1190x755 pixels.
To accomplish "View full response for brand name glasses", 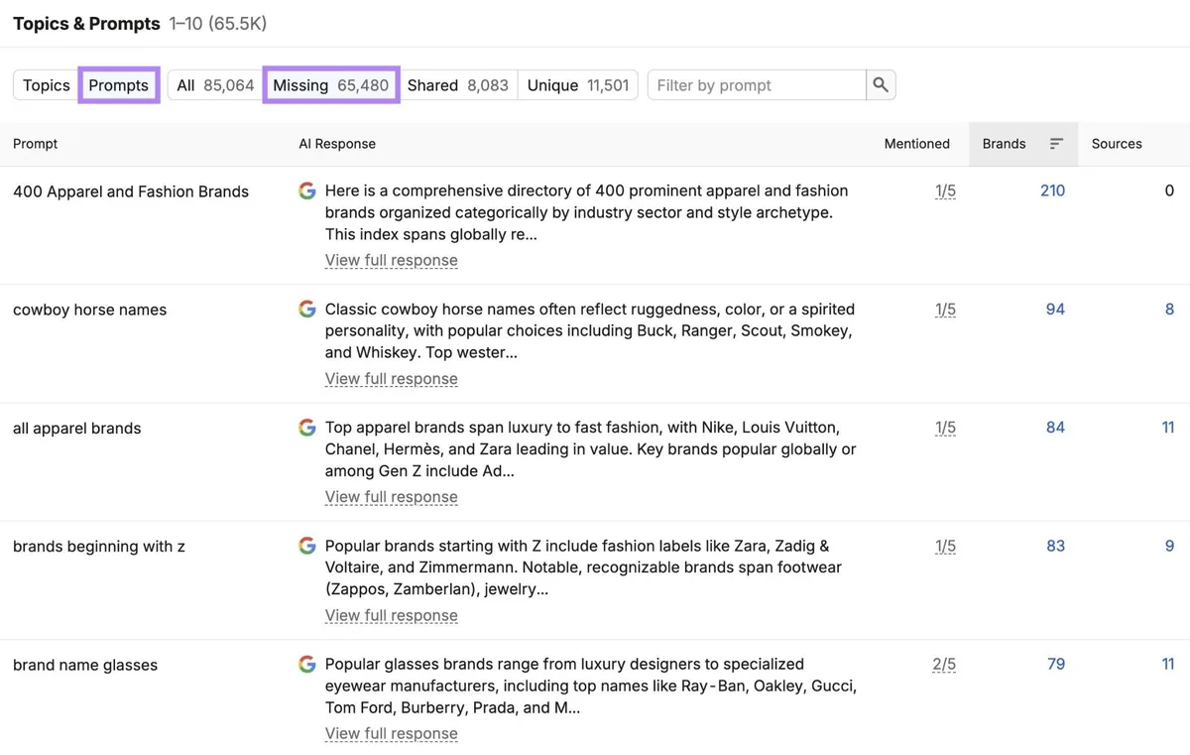I will pyautogui.click(x=392, y=734).
